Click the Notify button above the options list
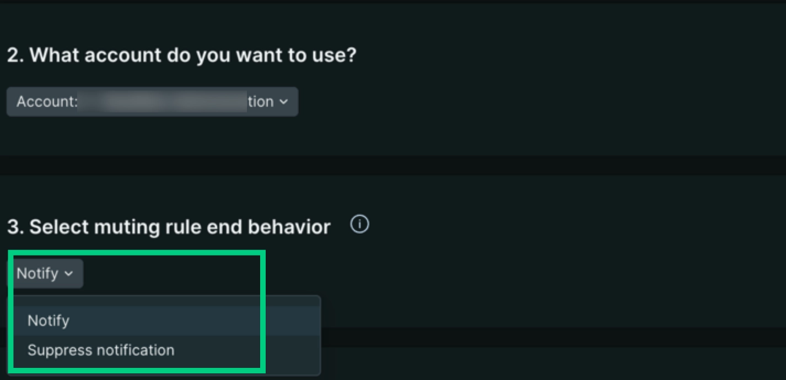This screenshot has width=786, height=380. coord(47,274)
